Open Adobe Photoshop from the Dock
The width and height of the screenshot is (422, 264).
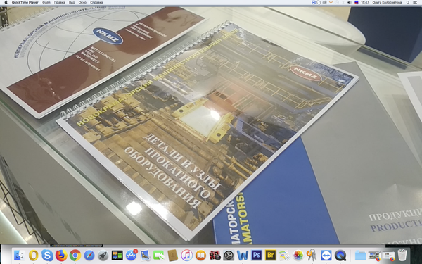(x=257, y=255)
